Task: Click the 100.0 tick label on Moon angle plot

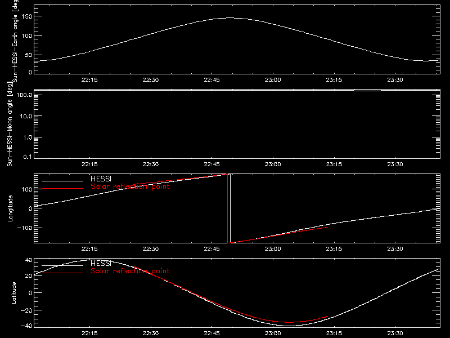Action: 24,95
